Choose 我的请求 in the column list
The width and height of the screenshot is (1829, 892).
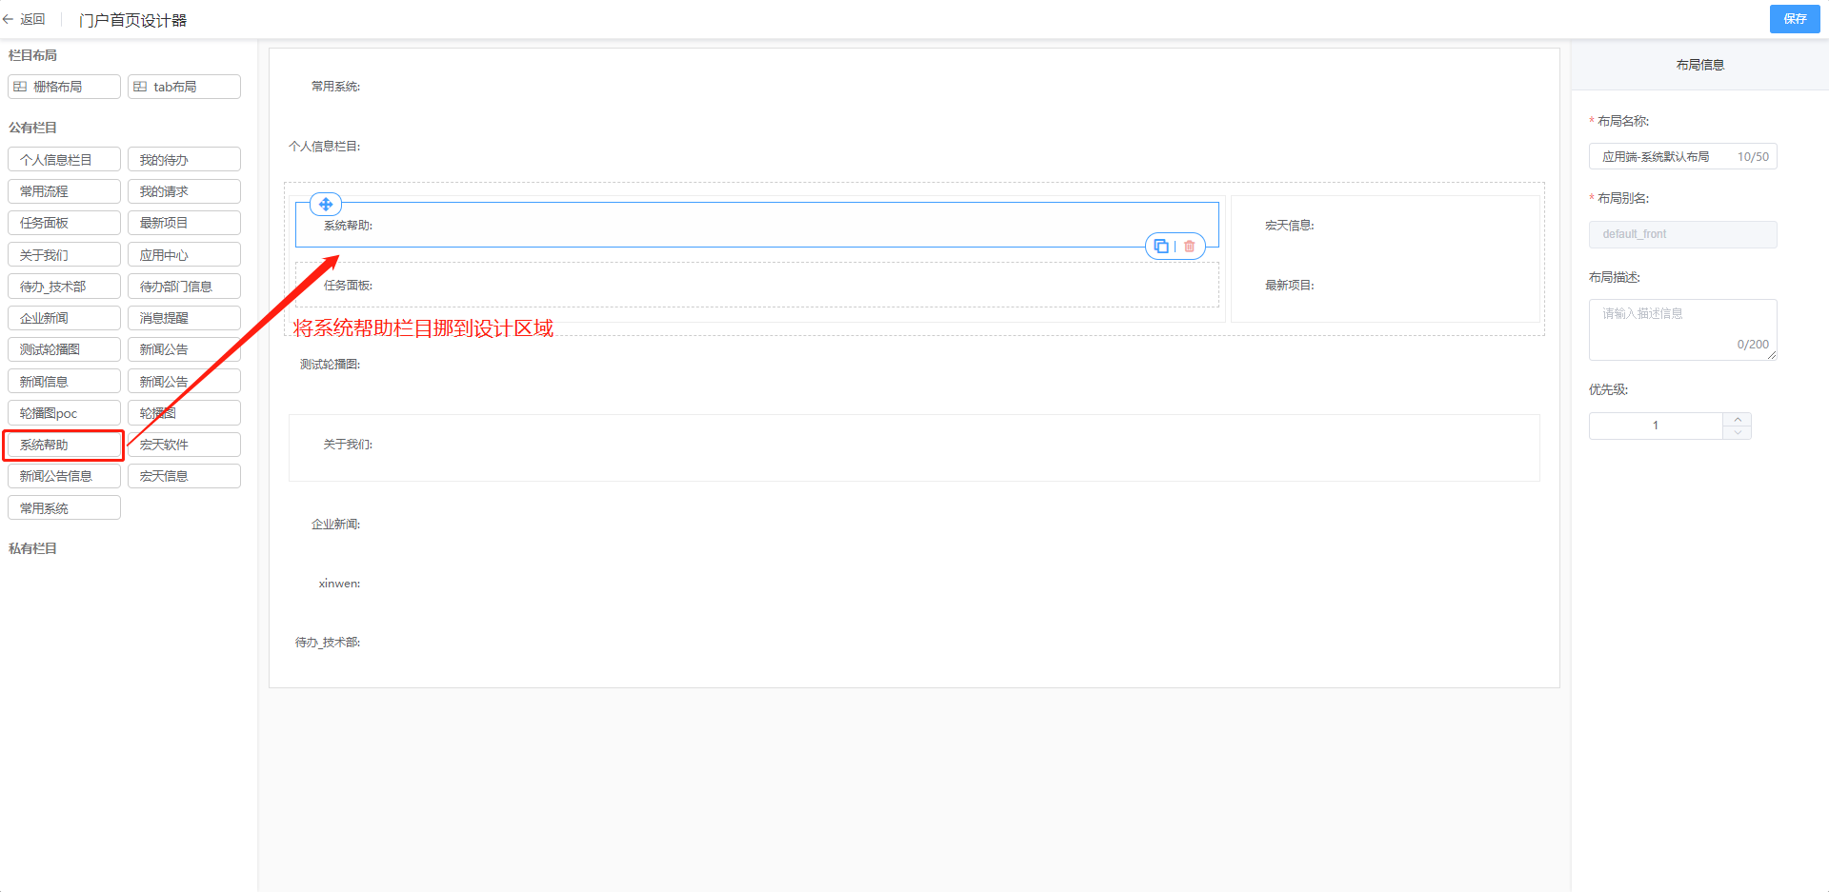[184, 191]
